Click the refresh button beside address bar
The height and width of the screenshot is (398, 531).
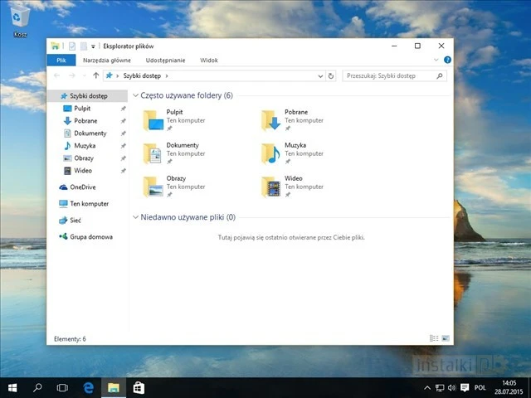(x=331, y=75)
